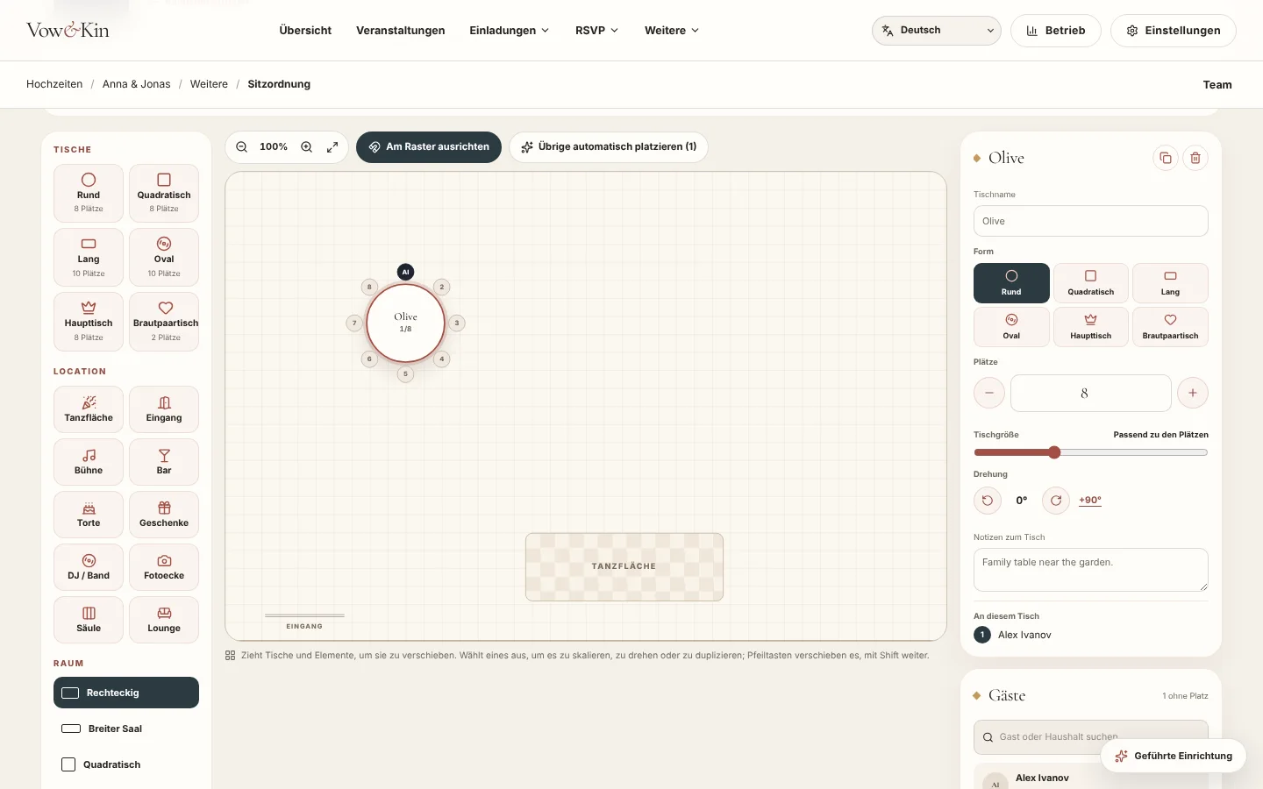Add an Oval table from Tische palette
1263x789 pixels.
pyautogui.click(x=164, y=258)
